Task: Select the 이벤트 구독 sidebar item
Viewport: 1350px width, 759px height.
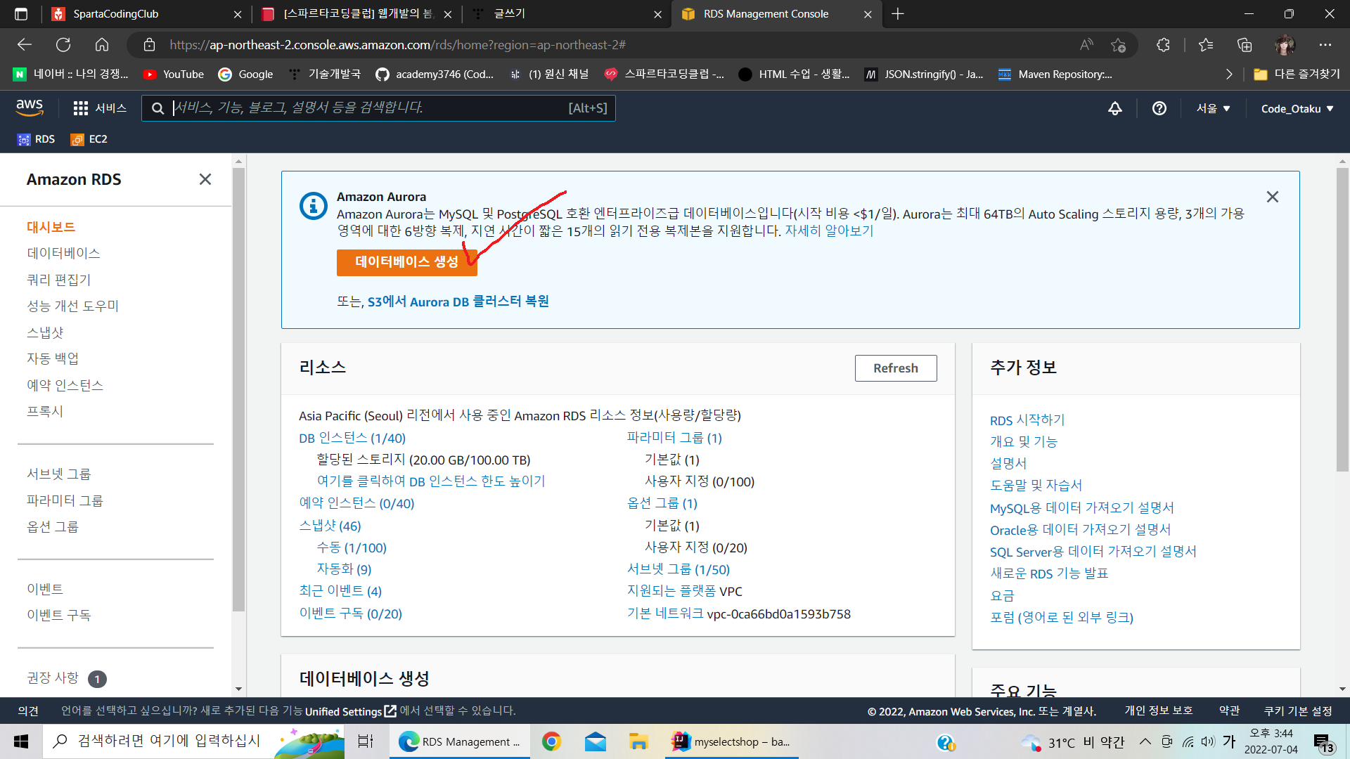Action: [x=59, y=615]
